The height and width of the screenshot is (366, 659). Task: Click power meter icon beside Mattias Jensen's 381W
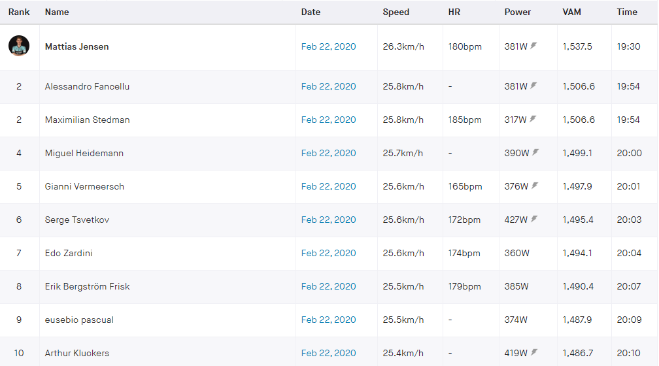[x=534, y=46]
